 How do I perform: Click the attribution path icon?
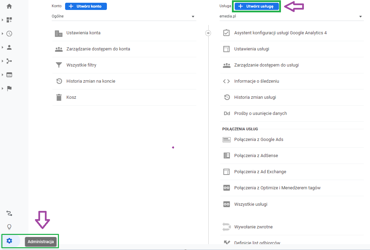point(9,213)
